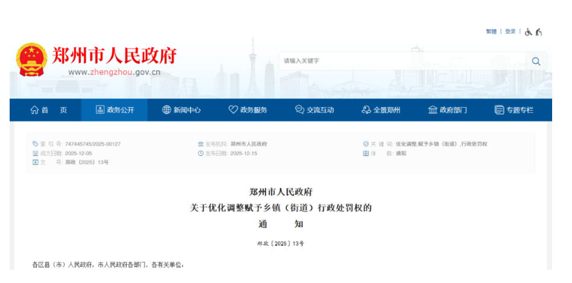Click the 登录 login link
The width and height of the screenshot is (572, 283).
tap(511, 32)
